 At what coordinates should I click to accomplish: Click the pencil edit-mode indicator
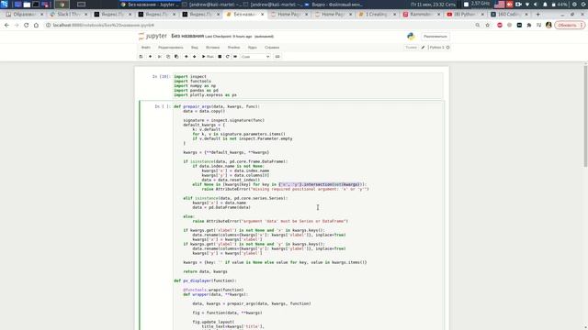click(x=423, y=48)
